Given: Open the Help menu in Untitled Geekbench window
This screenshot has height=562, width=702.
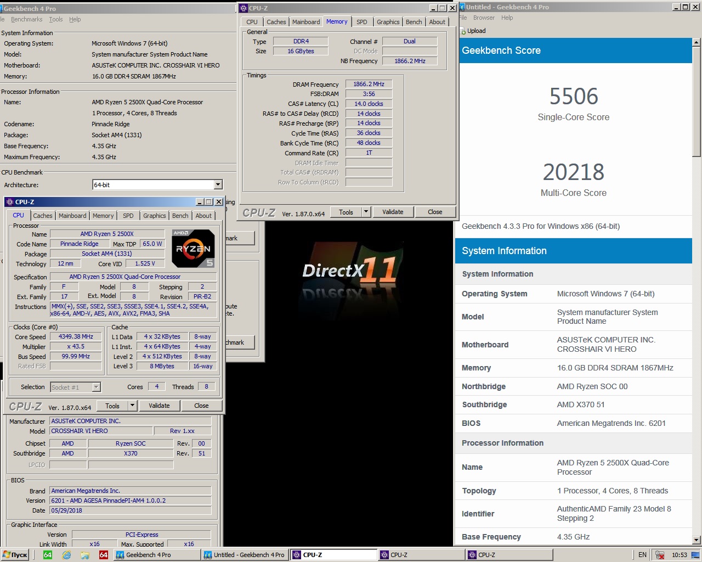Looking at the screenshot, I should pos(507,18).
